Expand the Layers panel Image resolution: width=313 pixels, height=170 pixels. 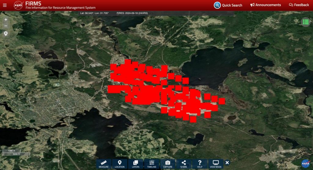pyautogui.click(x=136, y=164)
